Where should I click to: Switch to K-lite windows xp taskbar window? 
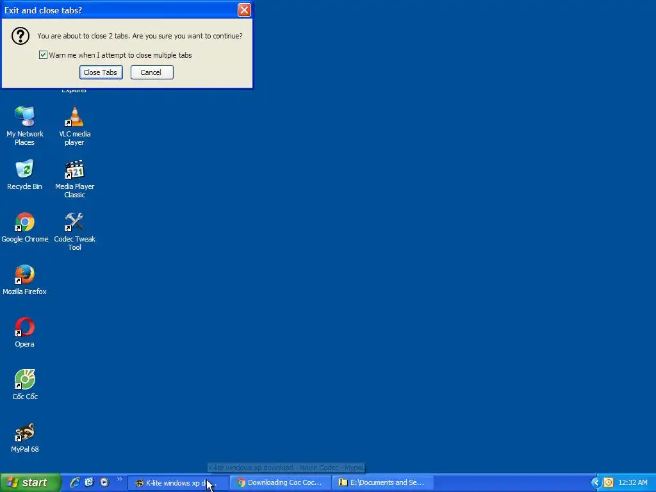(x=178, y=483)
